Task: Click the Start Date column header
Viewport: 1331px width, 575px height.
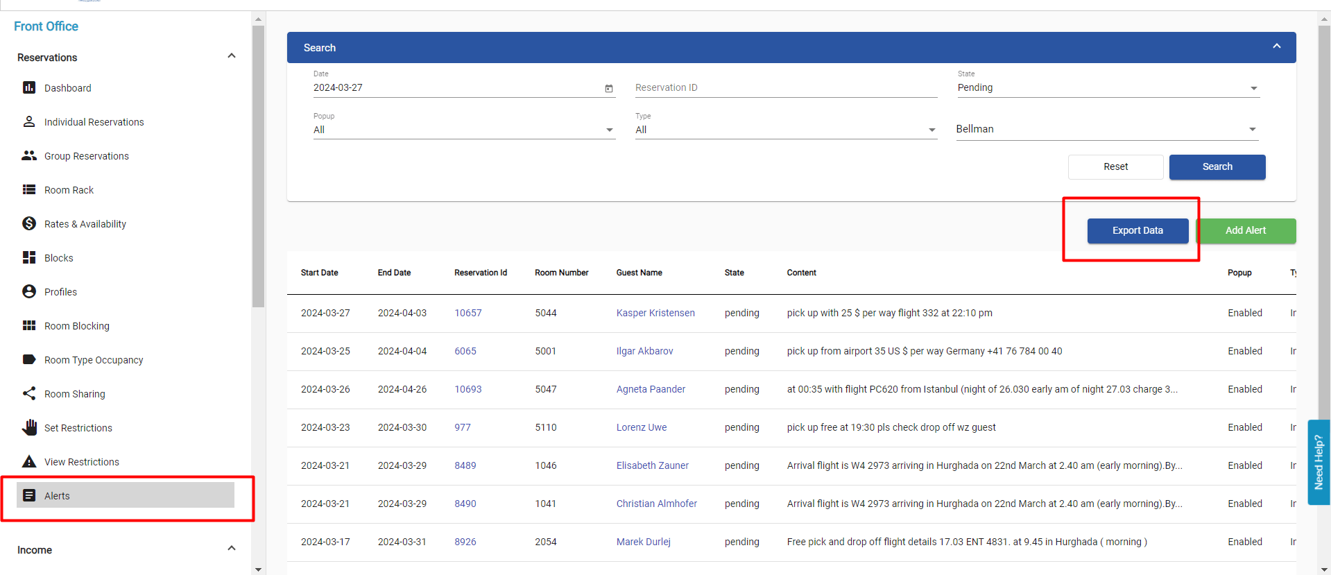Action: click(320, 273)
